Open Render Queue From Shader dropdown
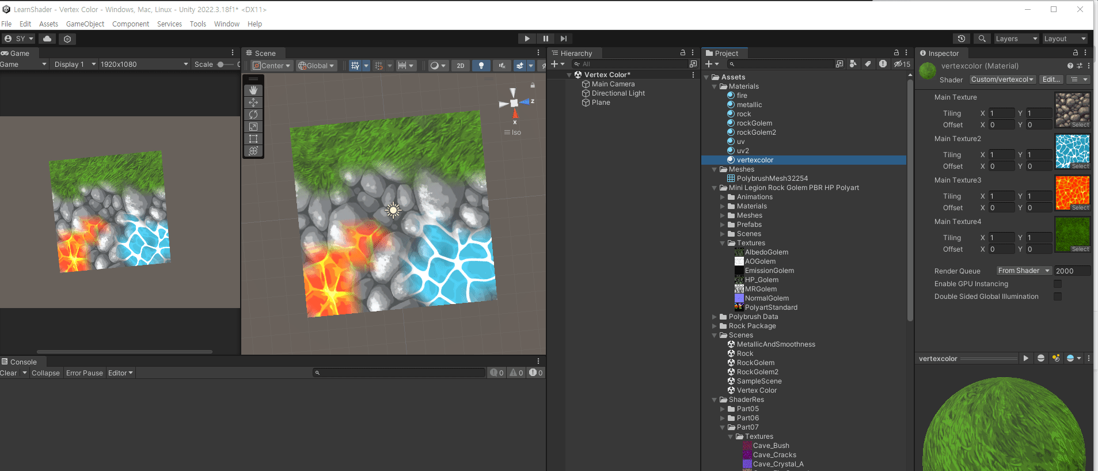The width and height of the screenshot is (1098, 471). coord(1024,271)
